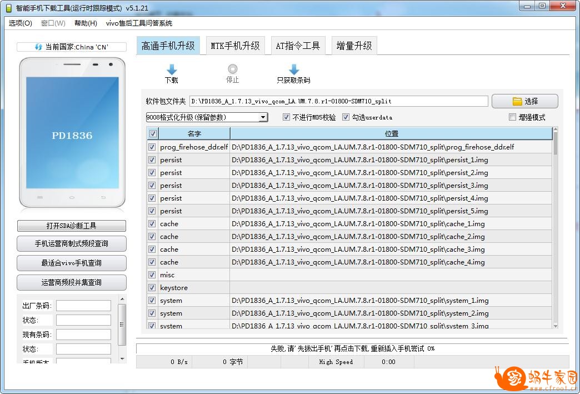Click the left info panel scroll-up arrow

pos(122,299)
